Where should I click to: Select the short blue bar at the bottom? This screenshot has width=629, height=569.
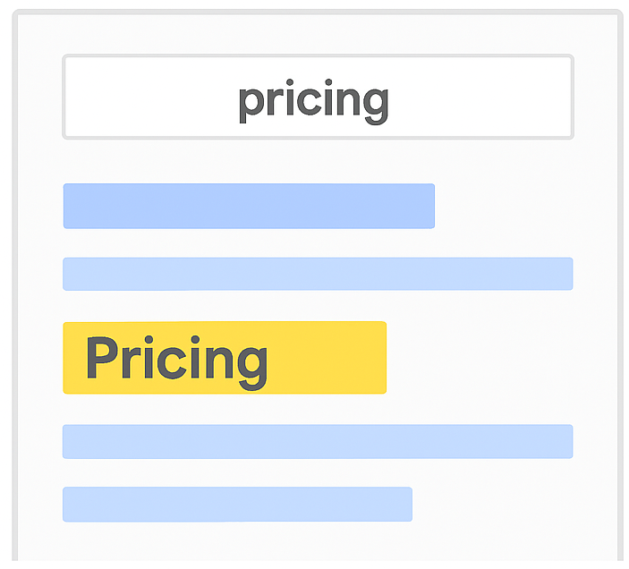tap(236, 505)
